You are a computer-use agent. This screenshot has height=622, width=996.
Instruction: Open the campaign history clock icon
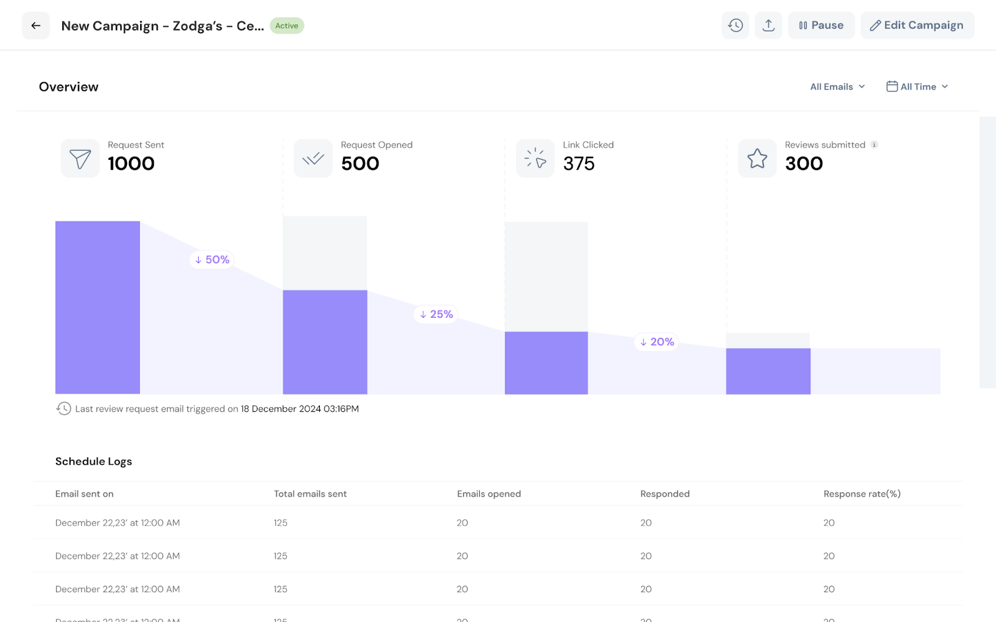point(735,26)
